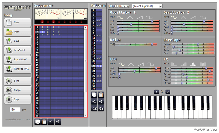
Task: Sequencer scrollbar up arrow
Action: (x=86, y=27)
